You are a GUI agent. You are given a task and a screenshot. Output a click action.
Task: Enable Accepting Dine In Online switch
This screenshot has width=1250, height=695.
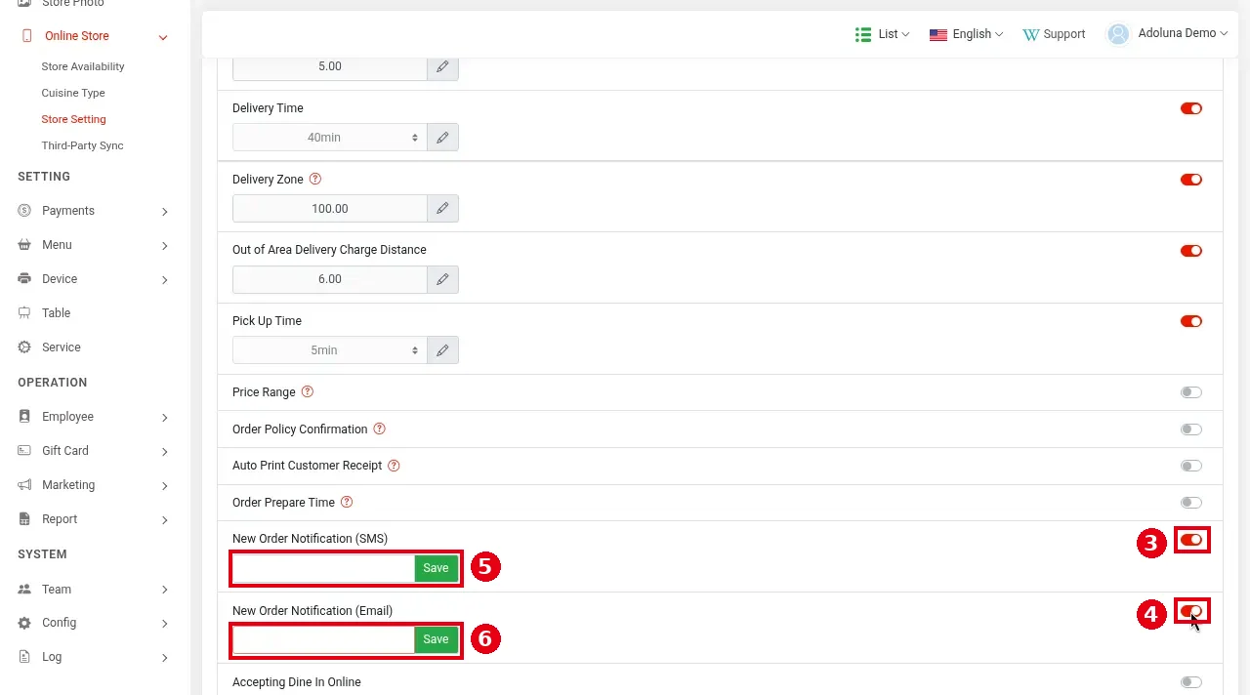[1191, 682]
